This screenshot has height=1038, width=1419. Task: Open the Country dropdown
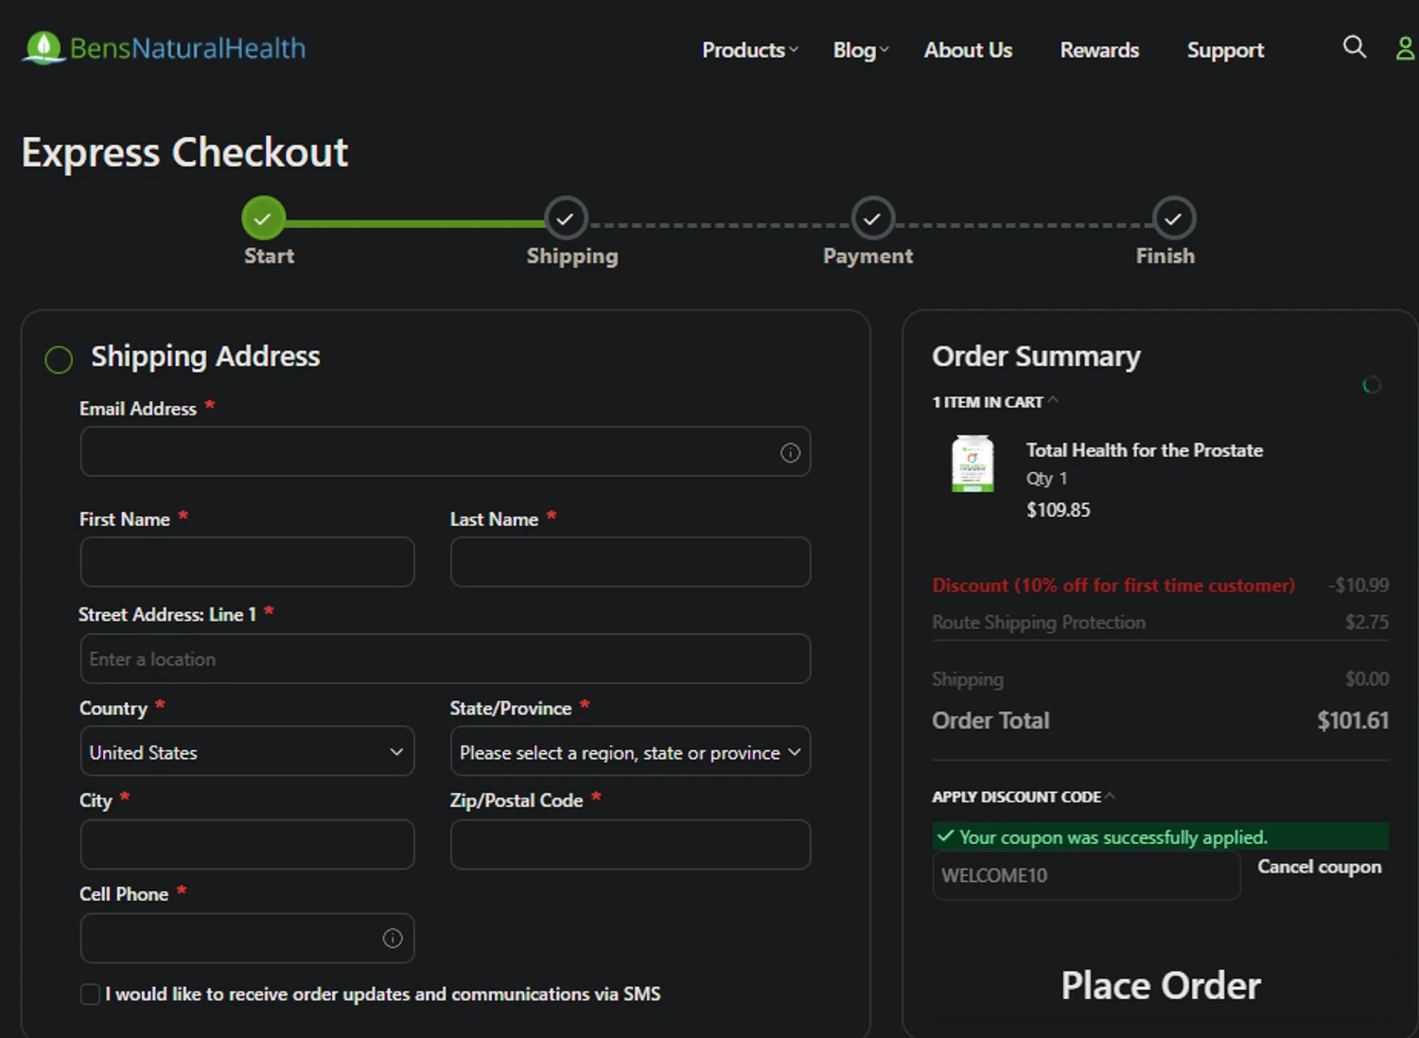(x=247, y=752)
